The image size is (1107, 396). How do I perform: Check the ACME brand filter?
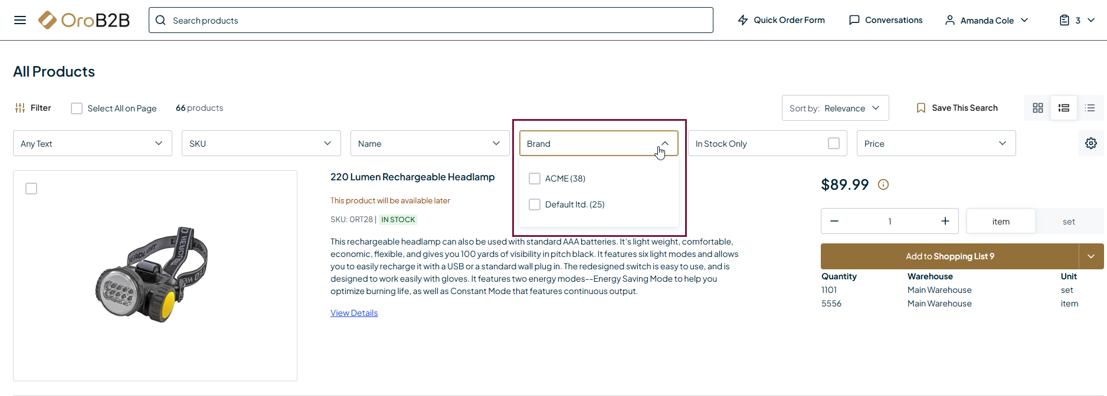(535, 179)
